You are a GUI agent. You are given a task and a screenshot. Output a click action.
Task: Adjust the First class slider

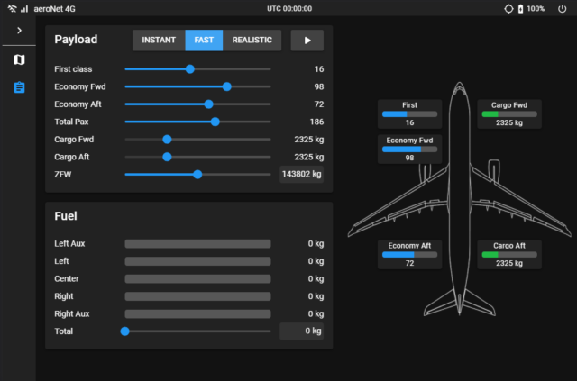coord(189,69)
